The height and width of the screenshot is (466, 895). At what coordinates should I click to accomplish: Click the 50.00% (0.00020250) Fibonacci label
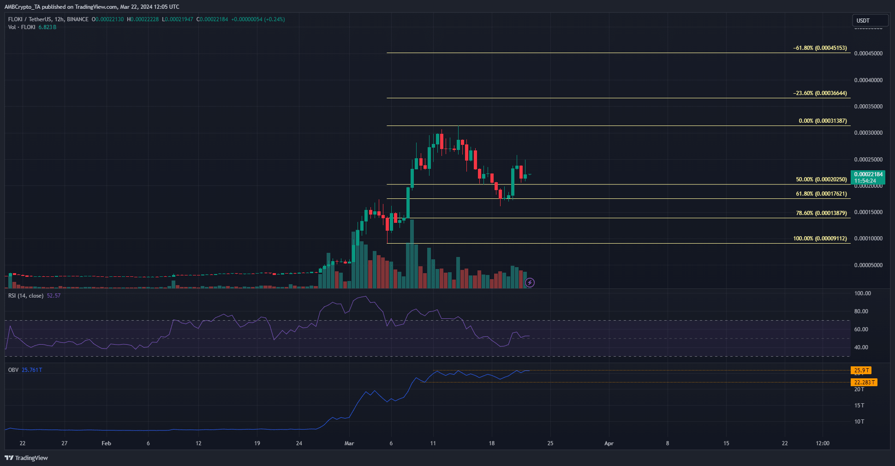point(822,179)
